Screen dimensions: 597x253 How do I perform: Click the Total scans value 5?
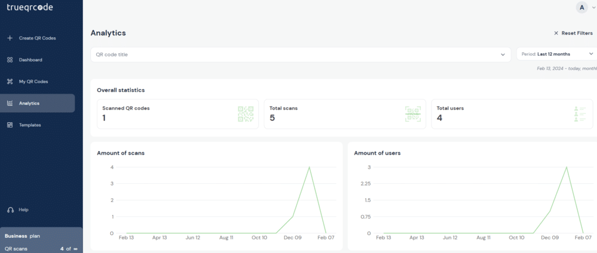coord(272,117)
